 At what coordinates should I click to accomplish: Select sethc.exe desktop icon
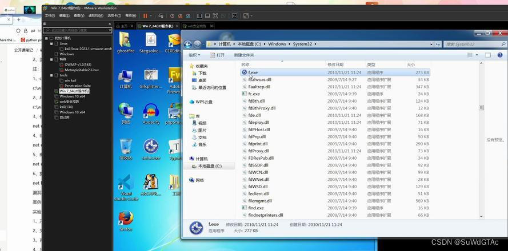pos(151,149)
